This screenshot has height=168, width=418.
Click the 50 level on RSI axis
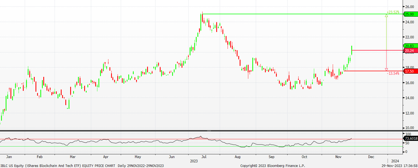pos(407,143)
